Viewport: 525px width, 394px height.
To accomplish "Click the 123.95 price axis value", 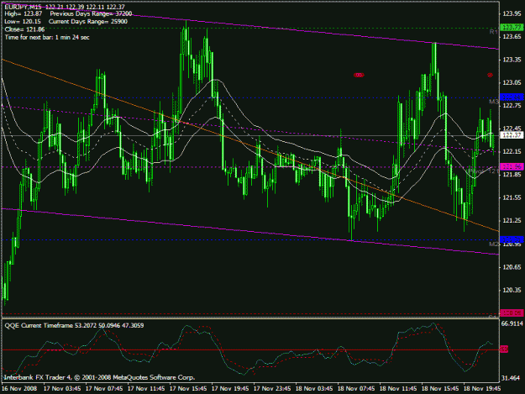I will 512,13.
